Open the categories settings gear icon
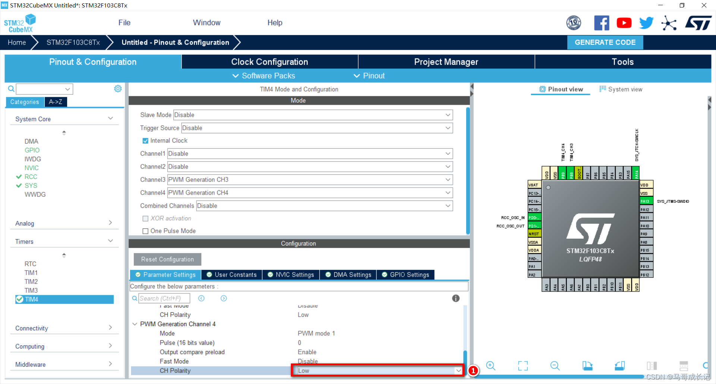Image resolution: width=716 pixels, height=384 pixels. (118, 89)
